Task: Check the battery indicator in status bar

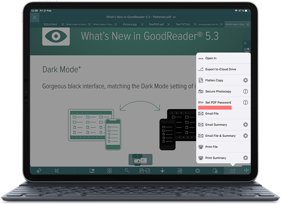Action: 247,11
